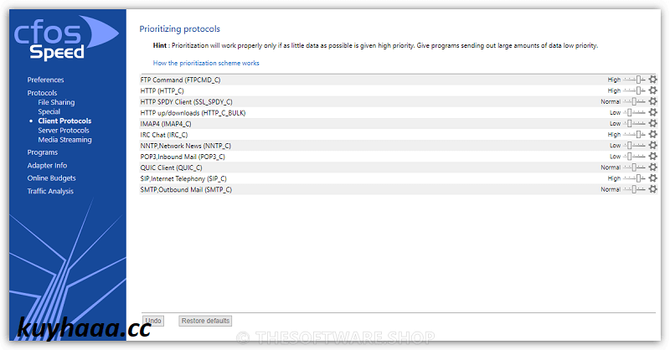Select IMAP4 (IMAP4_C) row text
Viewport: 670px width, 350px height.
tap(166, 123)
